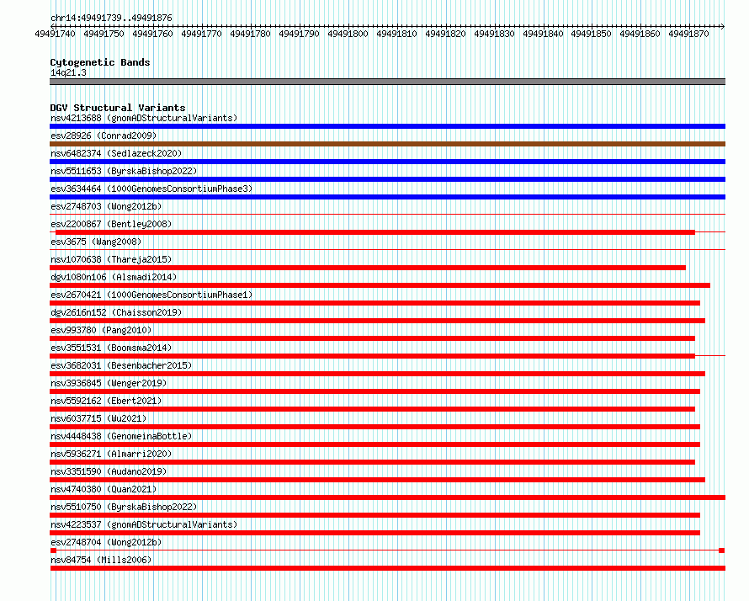Open variant label nsv4213688 (gnomADStructuralVariants)
The image size is (749, 601).
coord(144,118)
